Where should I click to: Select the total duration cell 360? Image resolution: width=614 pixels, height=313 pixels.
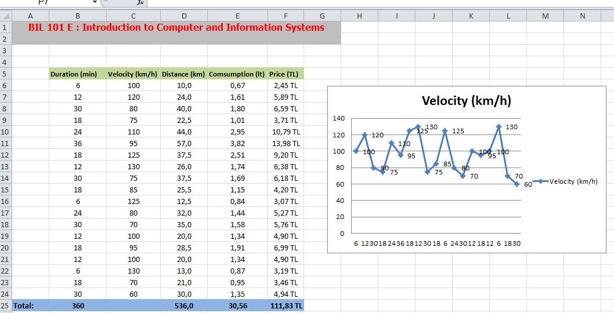click(x=78, y=306)
